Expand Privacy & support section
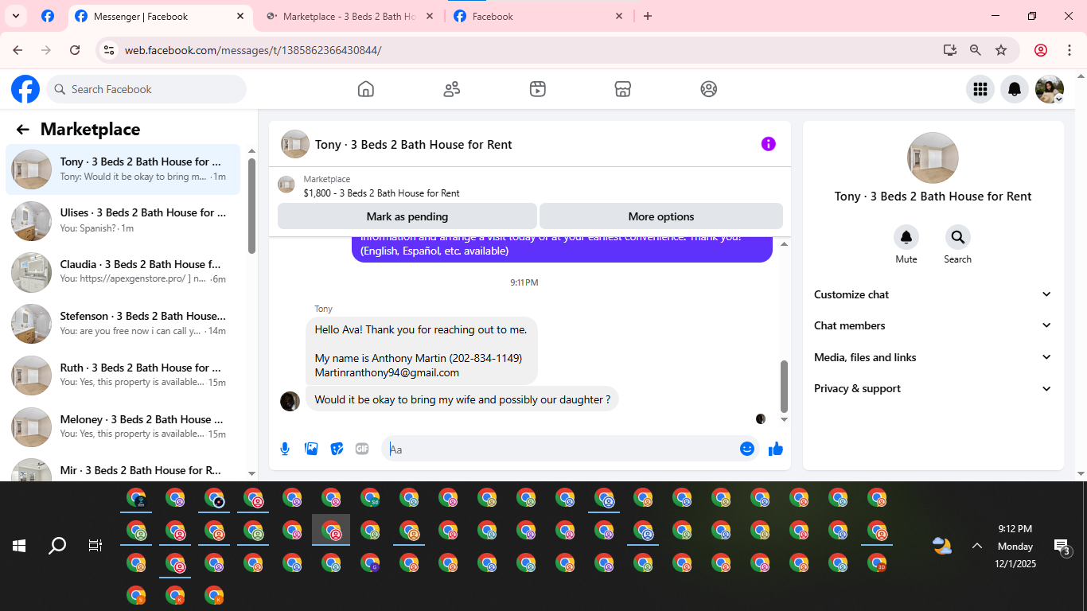 click(933, 388)
